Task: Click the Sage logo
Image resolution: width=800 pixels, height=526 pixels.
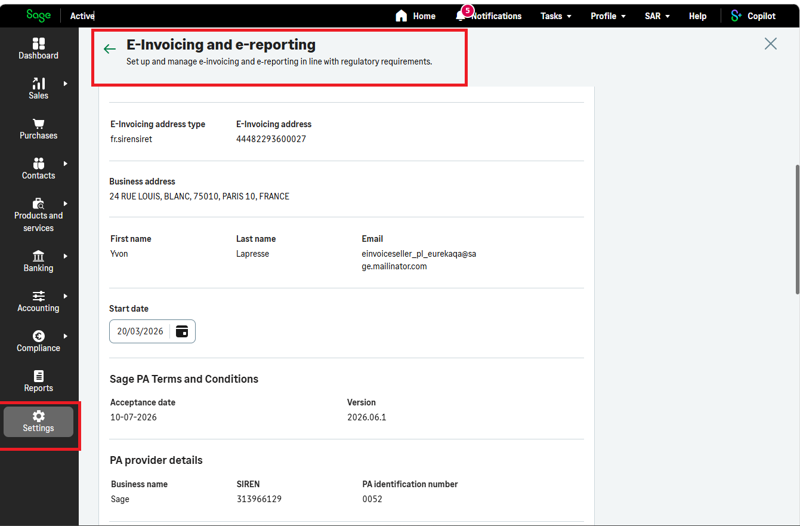Action: 39,16
